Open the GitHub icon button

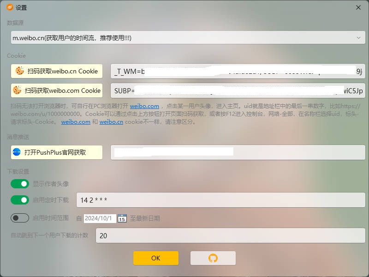click(213, 258)
